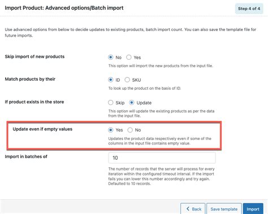The width and height of the screenshot is (268, 214).
Task: Click the 'Match products by their' label
Action: (30, 79)
